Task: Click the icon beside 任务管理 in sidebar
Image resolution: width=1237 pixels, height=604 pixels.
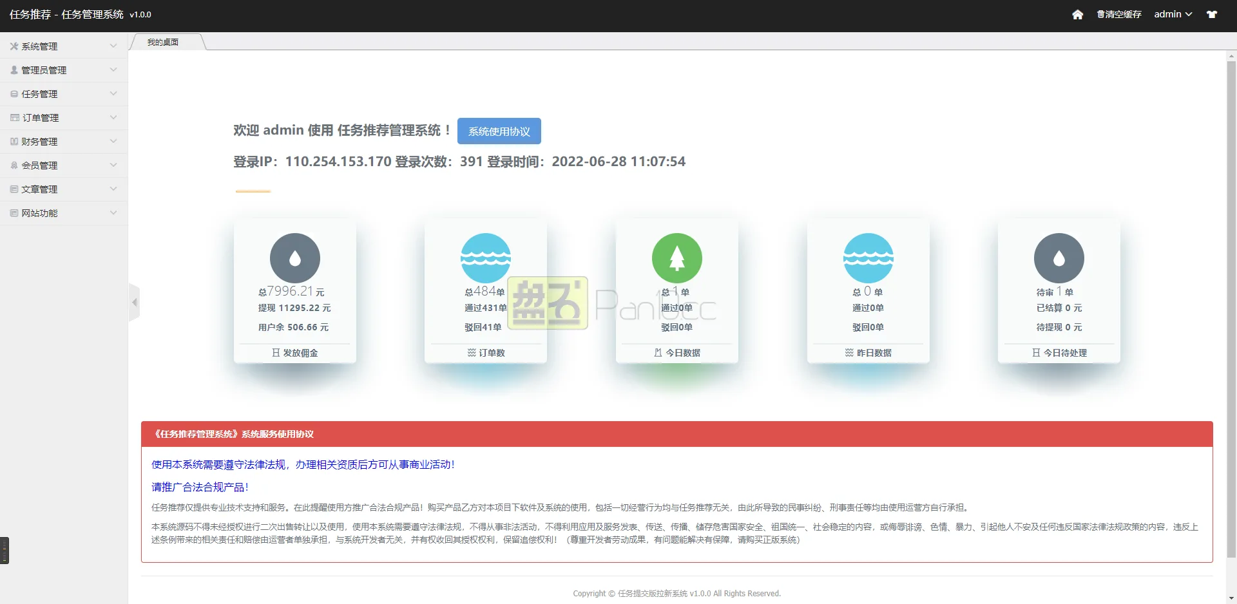Action: [13, 93]
